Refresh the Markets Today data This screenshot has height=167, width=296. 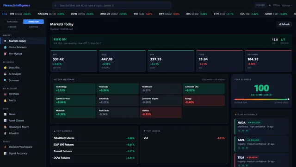click(284, 24)
